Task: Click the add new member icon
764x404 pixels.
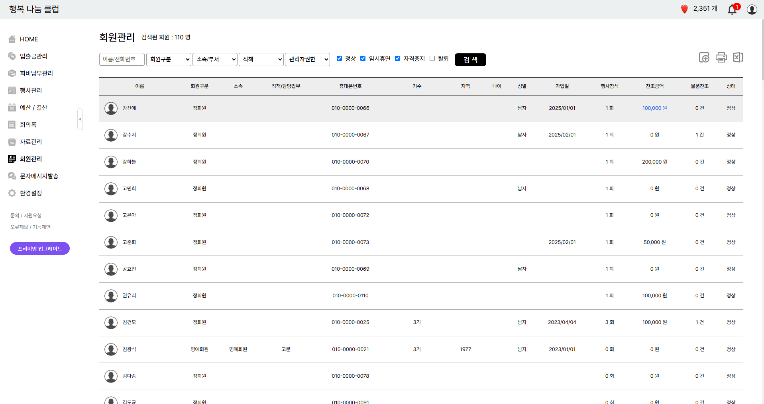Action: pos(704,57)
